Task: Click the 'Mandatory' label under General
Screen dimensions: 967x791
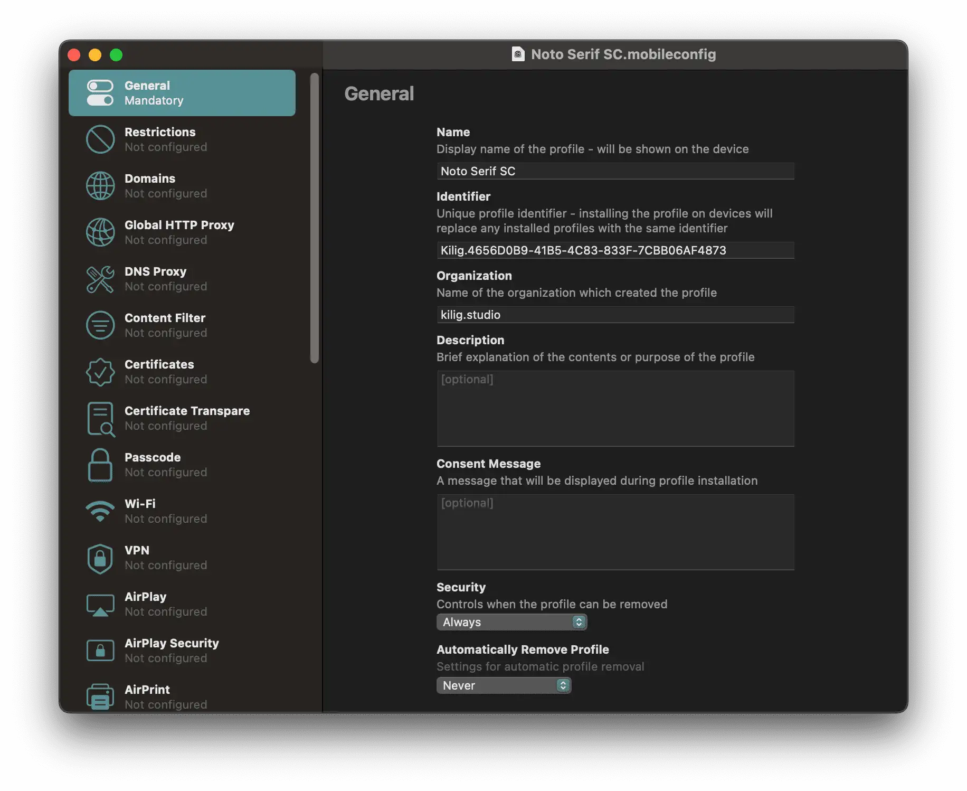Action: click(154, 101)
